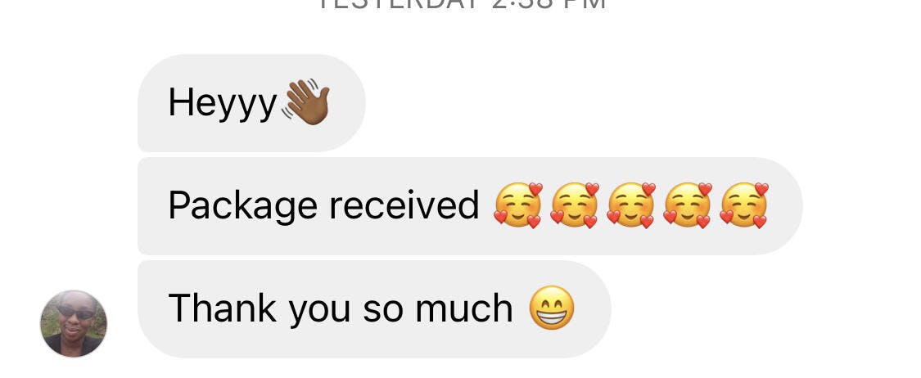The height and width of the screenshot is (378, 921).
Task: Tap the fourth smiling-face-with-hearts emoji
Action: pyautogui.click(x=687, y=205)
